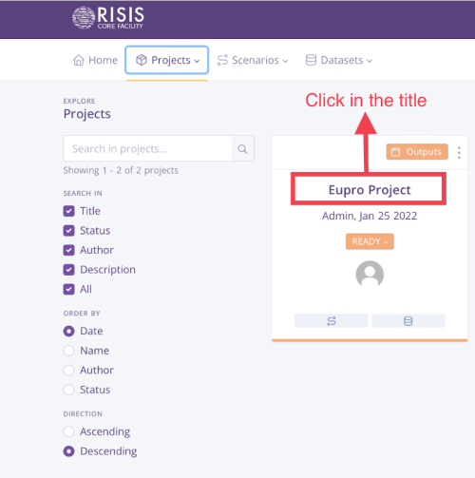Click the Home house icon
Screen dimensions: 475x478
point(79,60)
